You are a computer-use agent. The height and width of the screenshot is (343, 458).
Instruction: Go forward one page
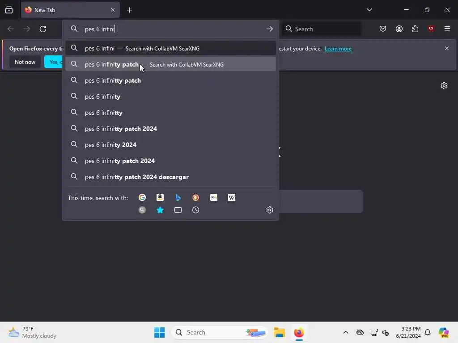27,29
